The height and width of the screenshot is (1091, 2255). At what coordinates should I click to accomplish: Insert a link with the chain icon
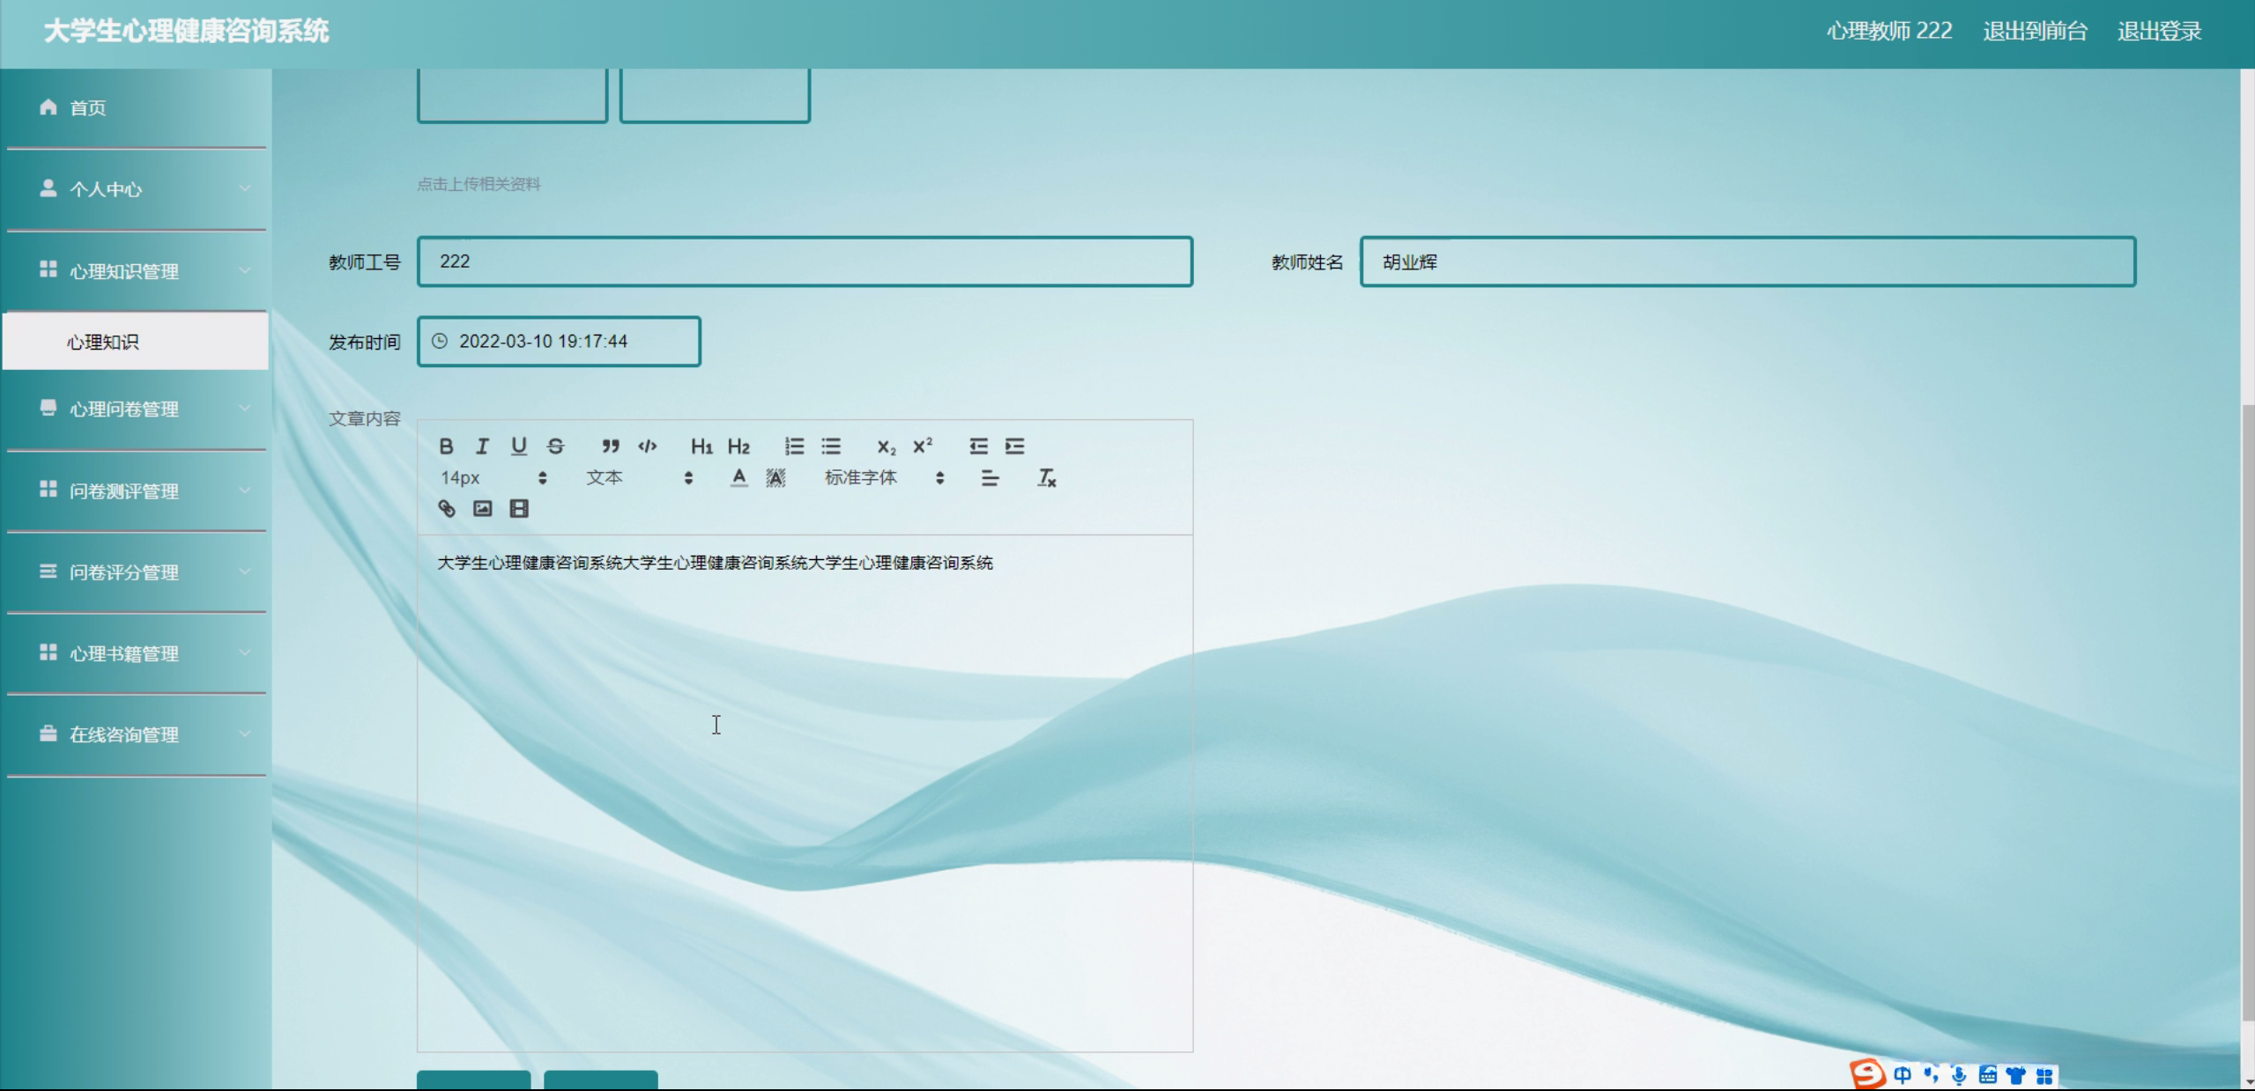447,509
